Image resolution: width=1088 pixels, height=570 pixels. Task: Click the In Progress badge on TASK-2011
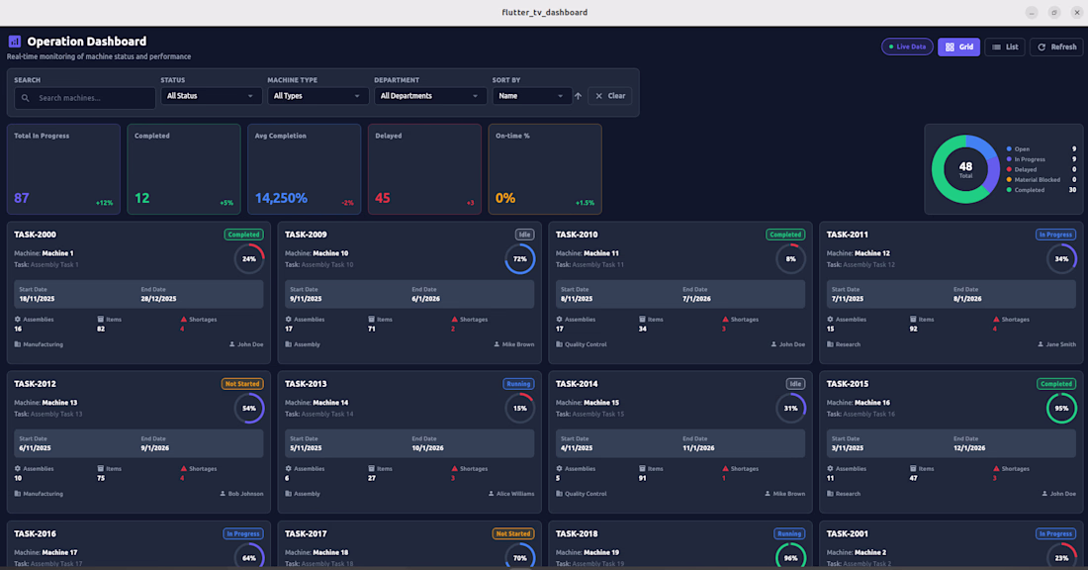[1055, 235]
